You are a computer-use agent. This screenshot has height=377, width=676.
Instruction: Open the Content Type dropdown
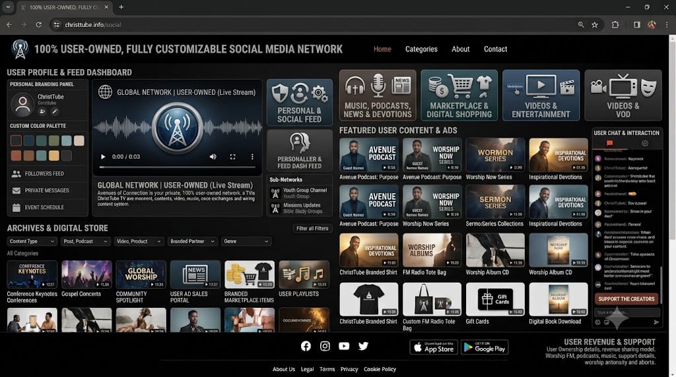click(32, 241)
